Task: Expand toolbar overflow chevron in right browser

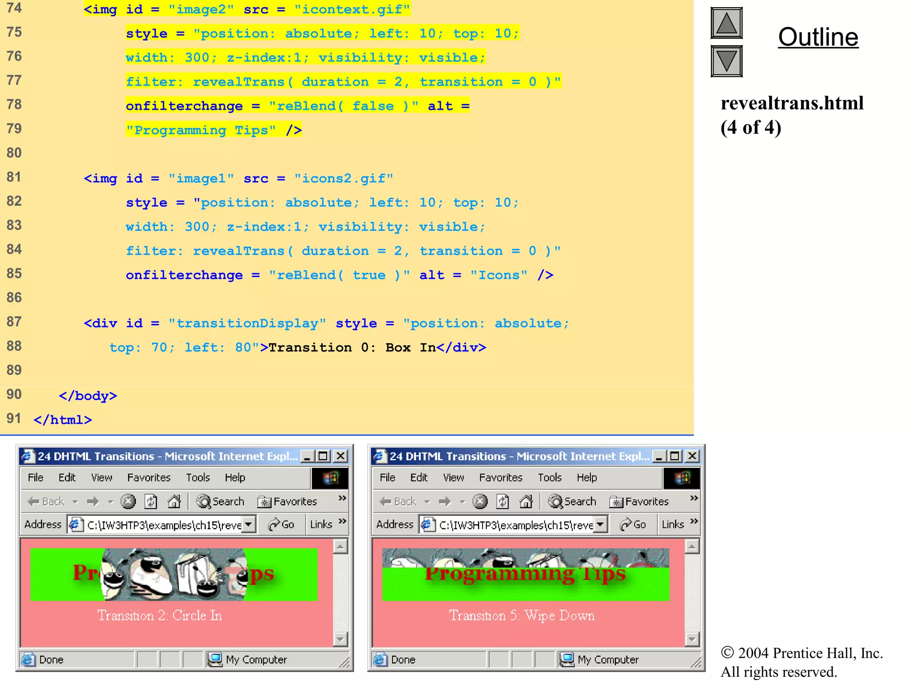Action: pyautogui.click(x=694, y=498)
